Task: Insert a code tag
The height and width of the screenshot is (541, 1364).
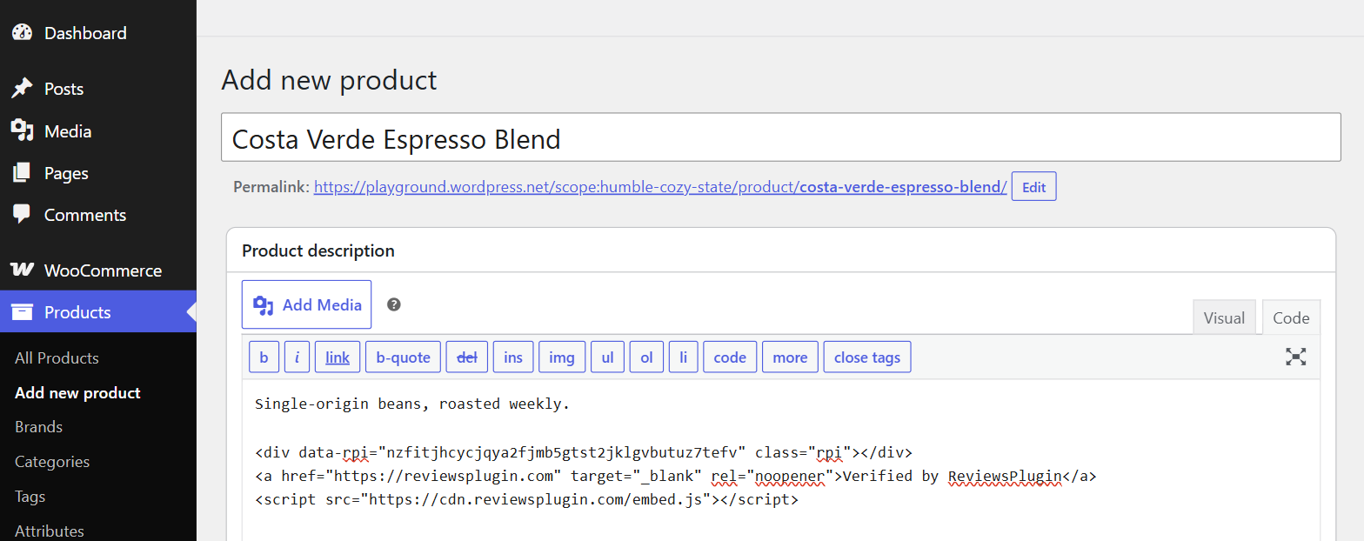Action: pos(730,357)
